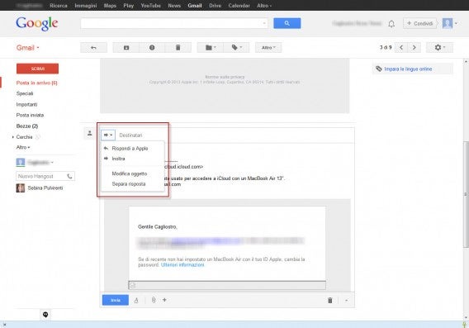Open Posta in arrivo folder
The image size is (469, 328).
coord(37,83)
